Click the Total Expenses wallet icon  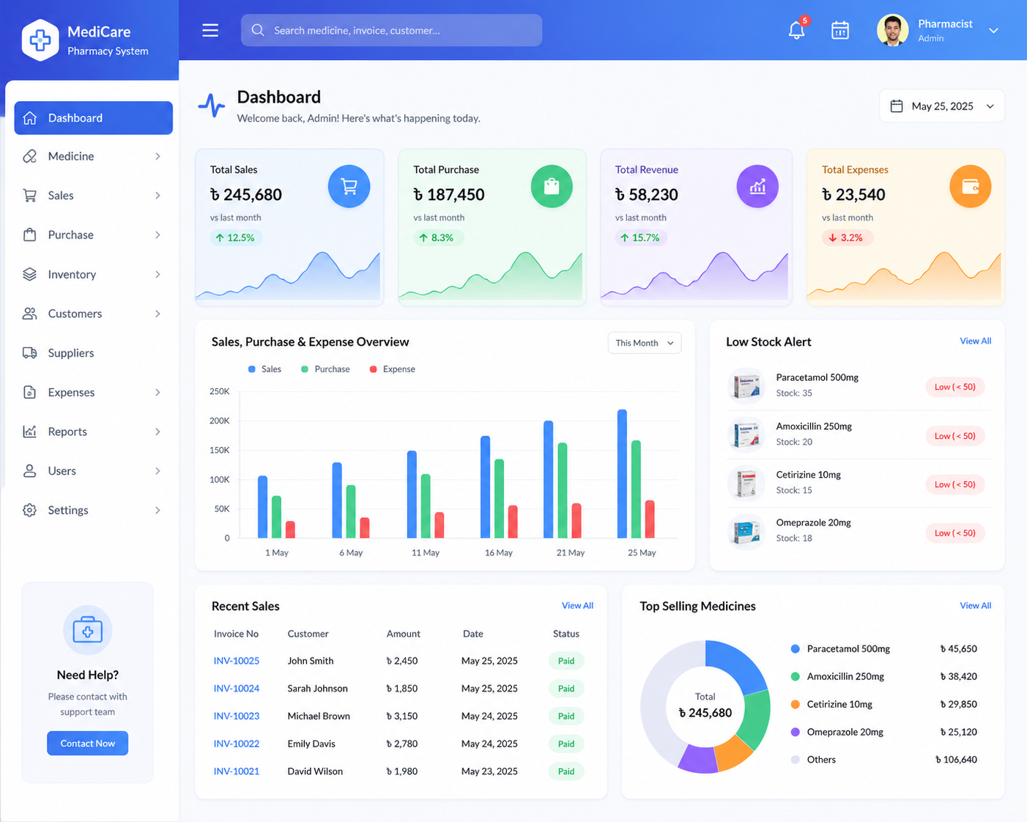(971, 187)
